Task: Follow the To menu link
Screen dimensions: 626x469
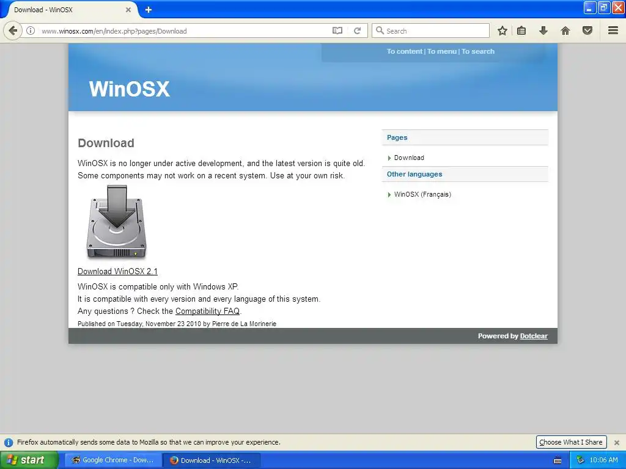Action: [x=441, y=51]
